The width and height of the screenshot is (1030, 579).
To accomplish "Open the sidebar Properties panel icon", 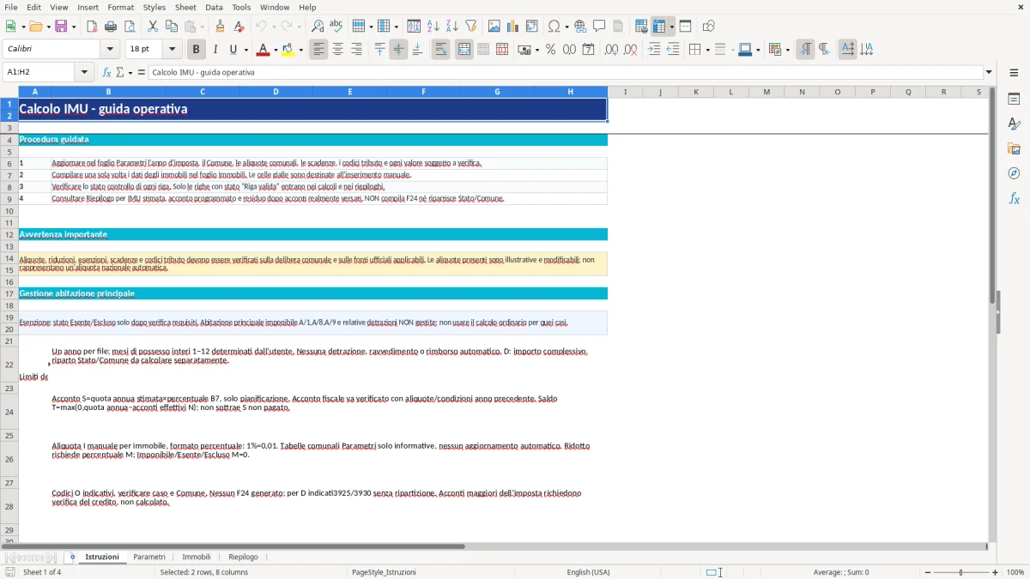I will coord(1014,99).
